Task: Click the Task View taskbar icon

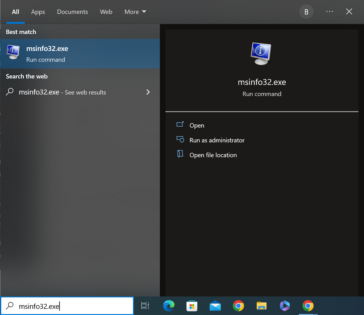Action: [145, 306]
